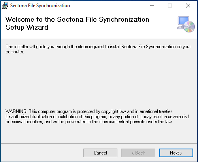This screenshot has height=162, width=198.
Task: Click the word computer. under the intro line
Action: (15, 52)
